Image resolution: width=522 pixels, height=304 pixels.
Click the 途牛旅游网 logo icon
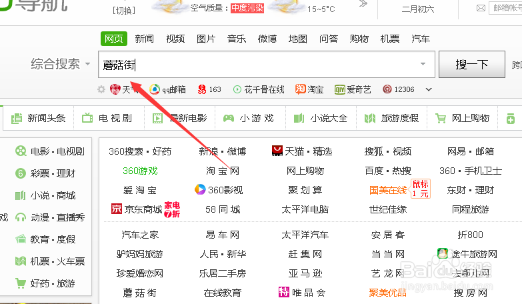(x=443, y=254)
